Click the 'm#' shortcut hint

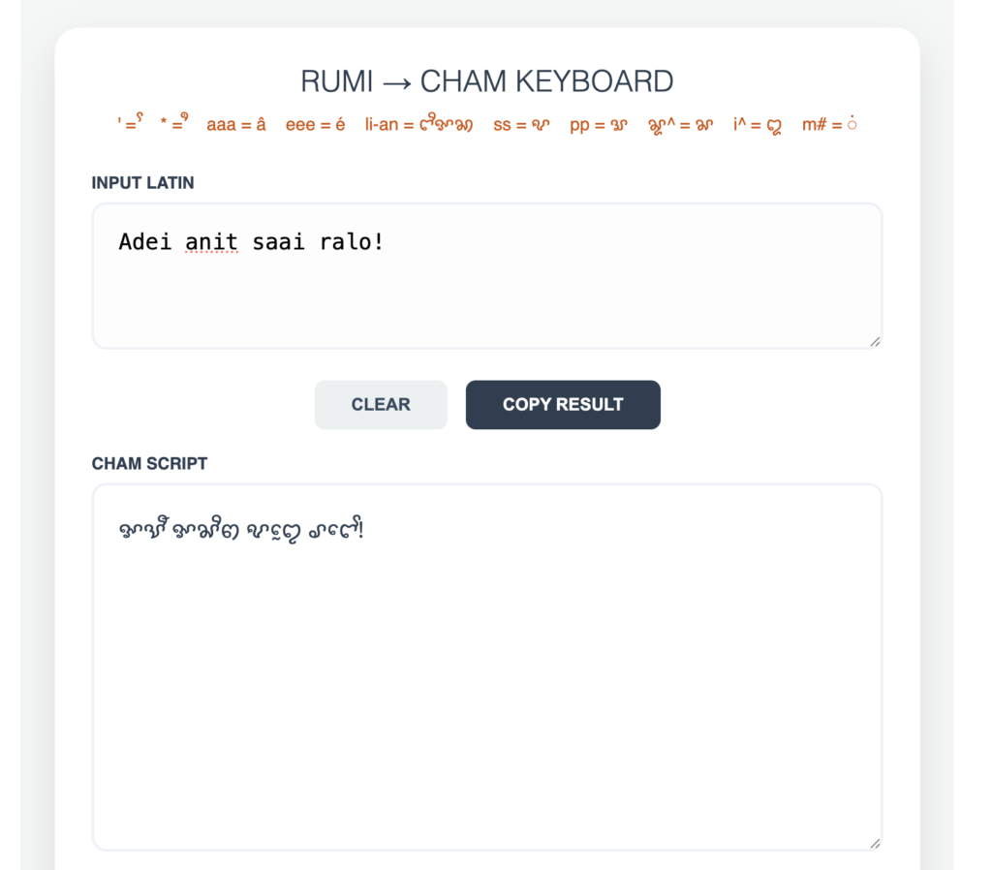point(829,124)
